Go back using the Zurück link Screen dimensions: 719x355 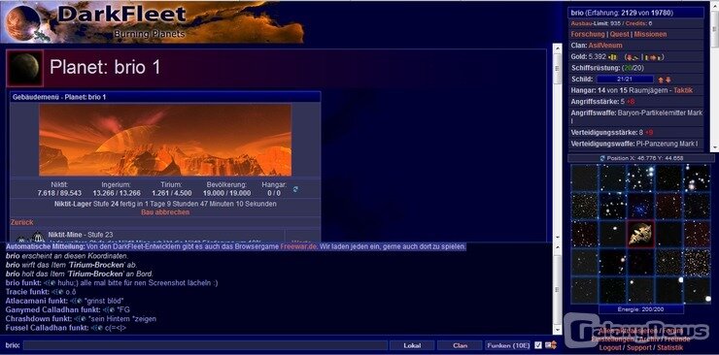click(x=22, y=222)
